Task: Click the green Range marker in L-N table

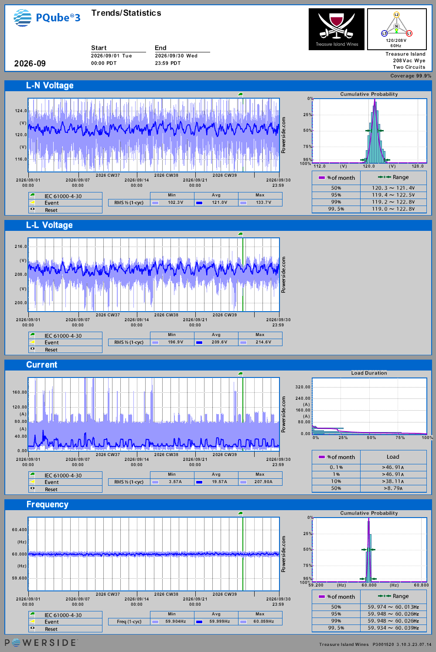Action: (x=384, y=177)
